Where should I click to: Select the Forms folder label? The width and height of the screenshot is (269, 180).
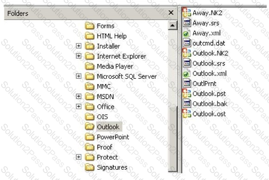pyautogui.click(x=105, y=26)
